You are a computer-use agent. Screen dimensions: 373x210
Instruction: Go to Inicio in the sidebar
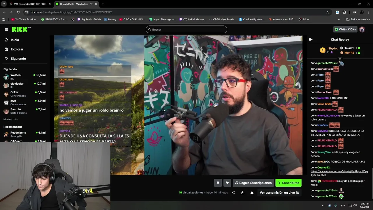click(x=15, y=40)
